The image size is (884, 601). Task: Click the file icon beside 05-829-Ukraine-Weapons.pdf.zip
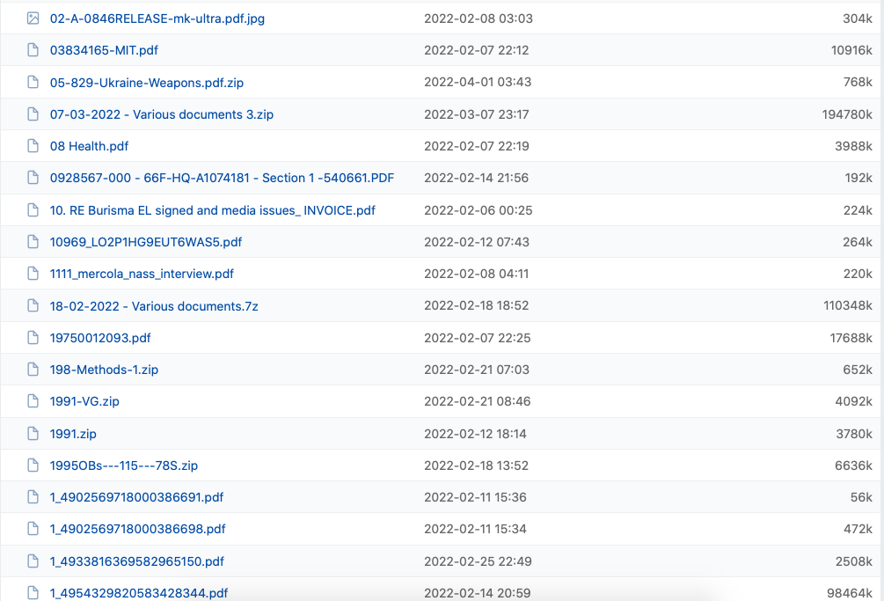pos(33,83)
